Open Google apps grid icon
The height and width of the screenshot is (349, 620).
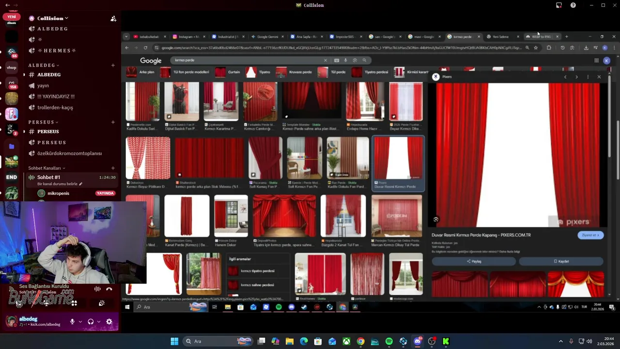[596, 61]
